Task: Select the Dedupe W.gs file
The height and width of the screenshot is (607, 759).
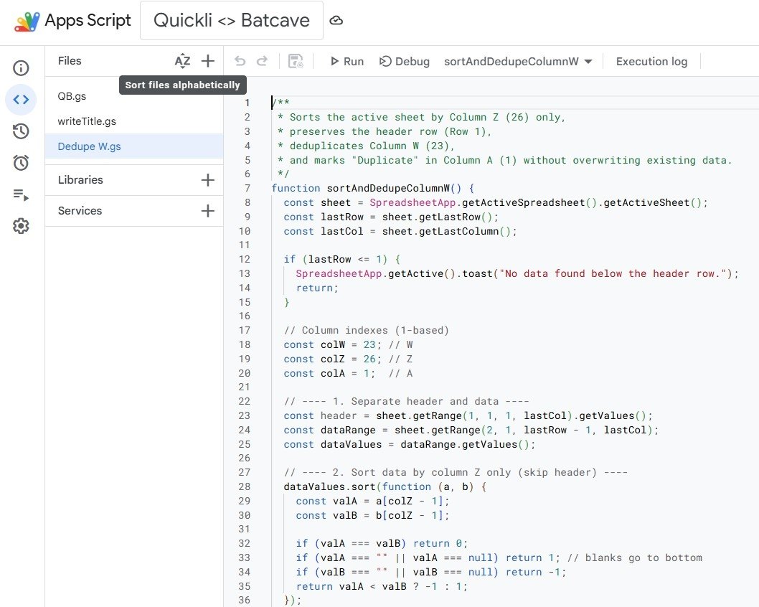Action: click(134, 146)
